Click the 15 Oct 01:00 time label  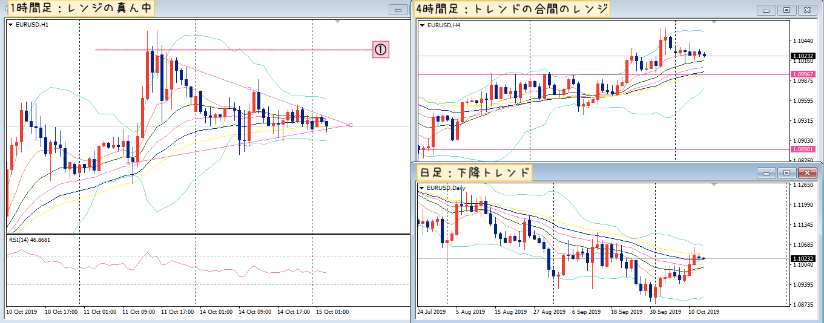332,312
